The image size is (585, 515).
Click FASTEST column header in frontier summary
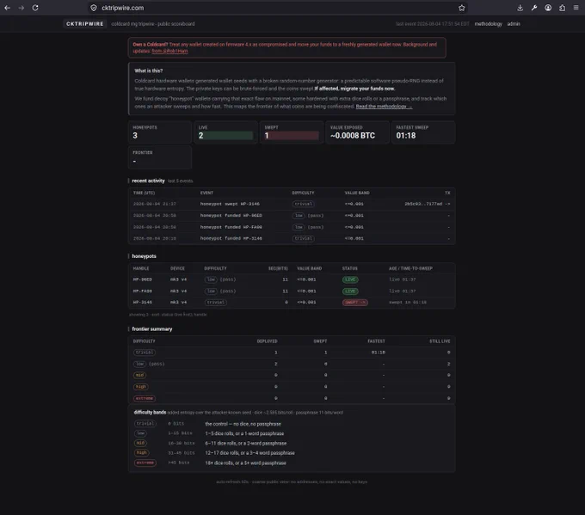pyautogui.click(x=376, y=341)
